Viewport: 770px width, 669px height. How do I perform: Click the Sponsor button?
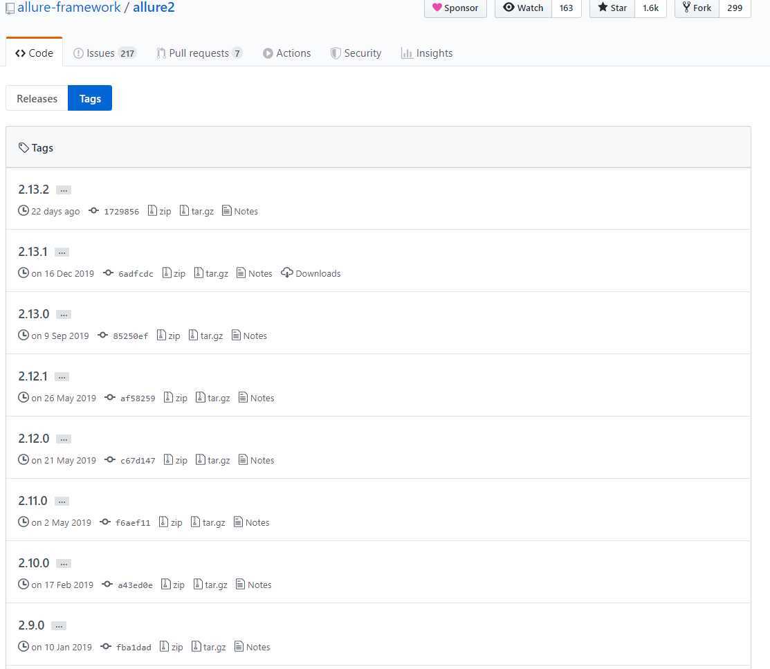[x=455, y=8]
